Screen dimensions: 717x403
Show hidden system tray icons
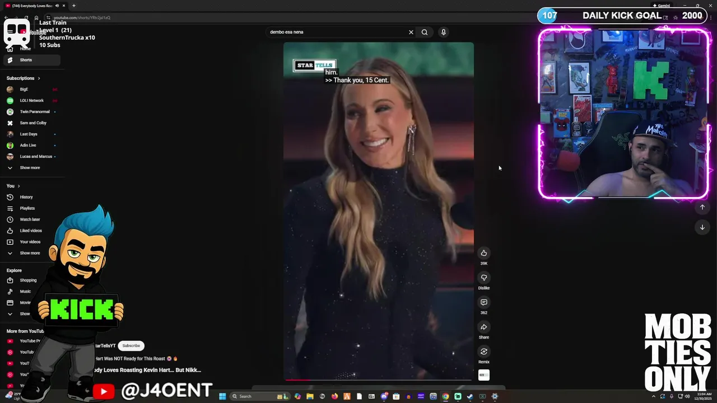pyautogui.click(x=654, y=396)
